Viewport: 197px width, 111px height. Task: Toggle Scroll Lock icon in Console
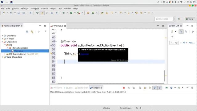145,88
